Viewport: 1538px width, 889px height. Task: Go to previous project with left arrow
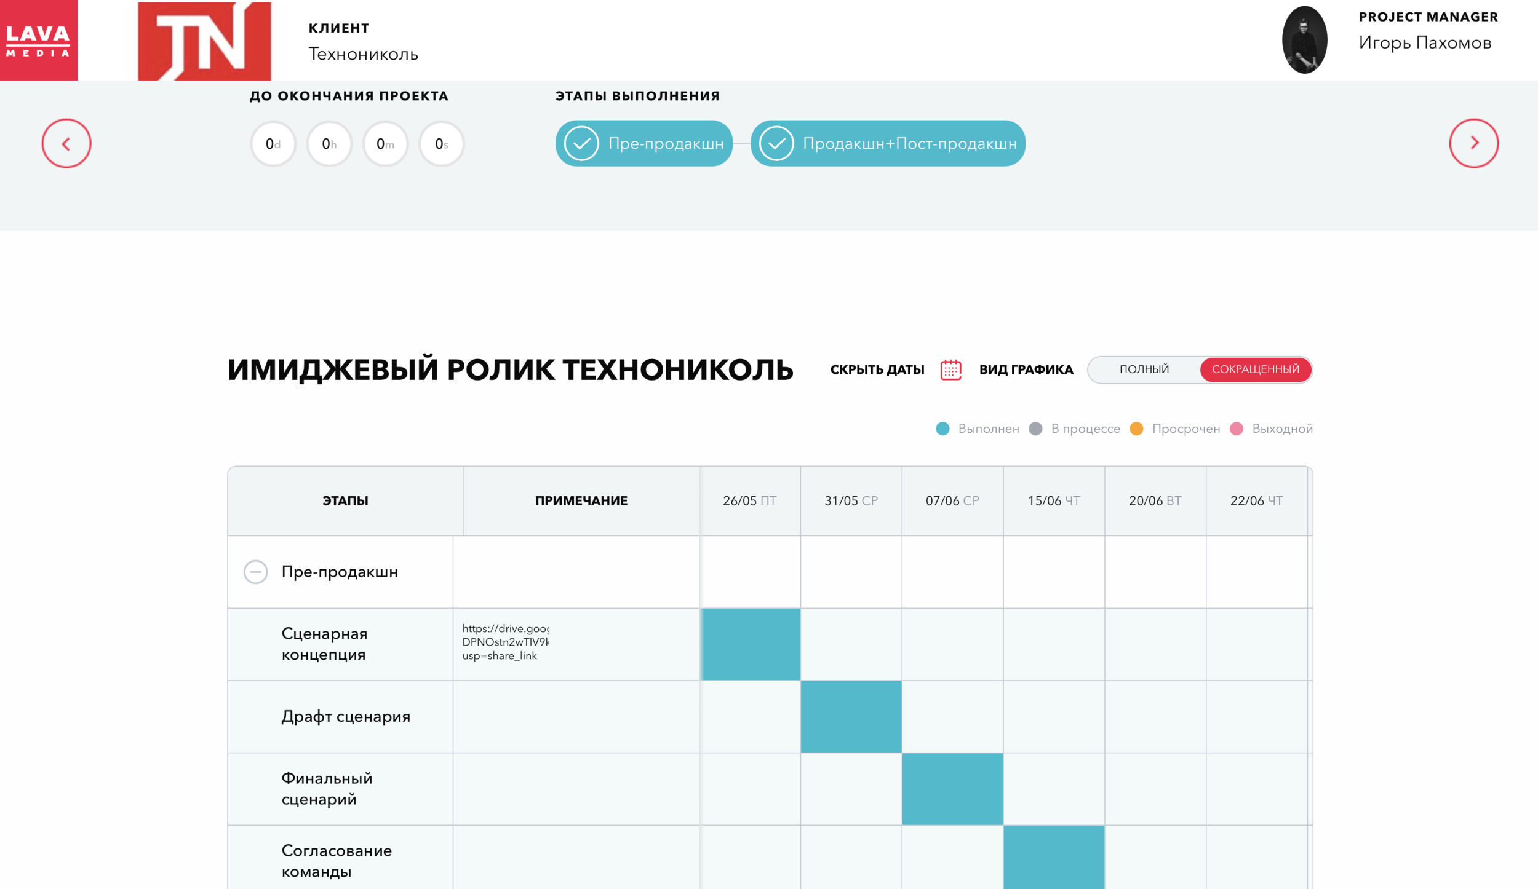pos(66,143)
